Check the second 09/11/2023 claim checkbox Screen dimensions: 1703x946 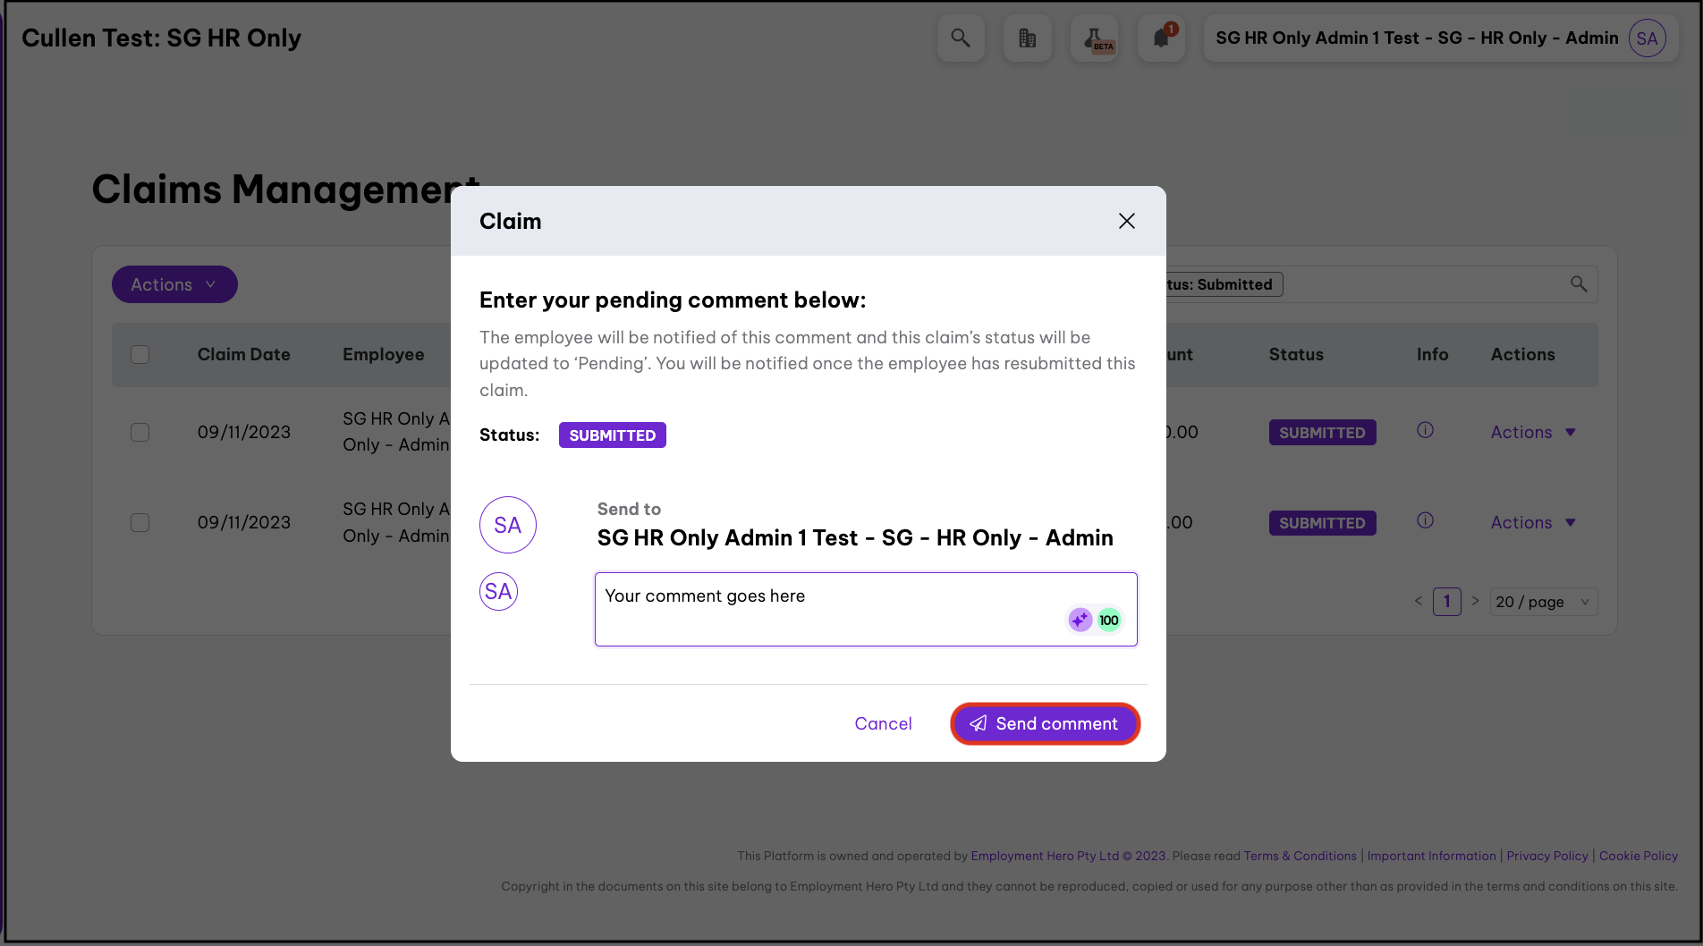140,523
